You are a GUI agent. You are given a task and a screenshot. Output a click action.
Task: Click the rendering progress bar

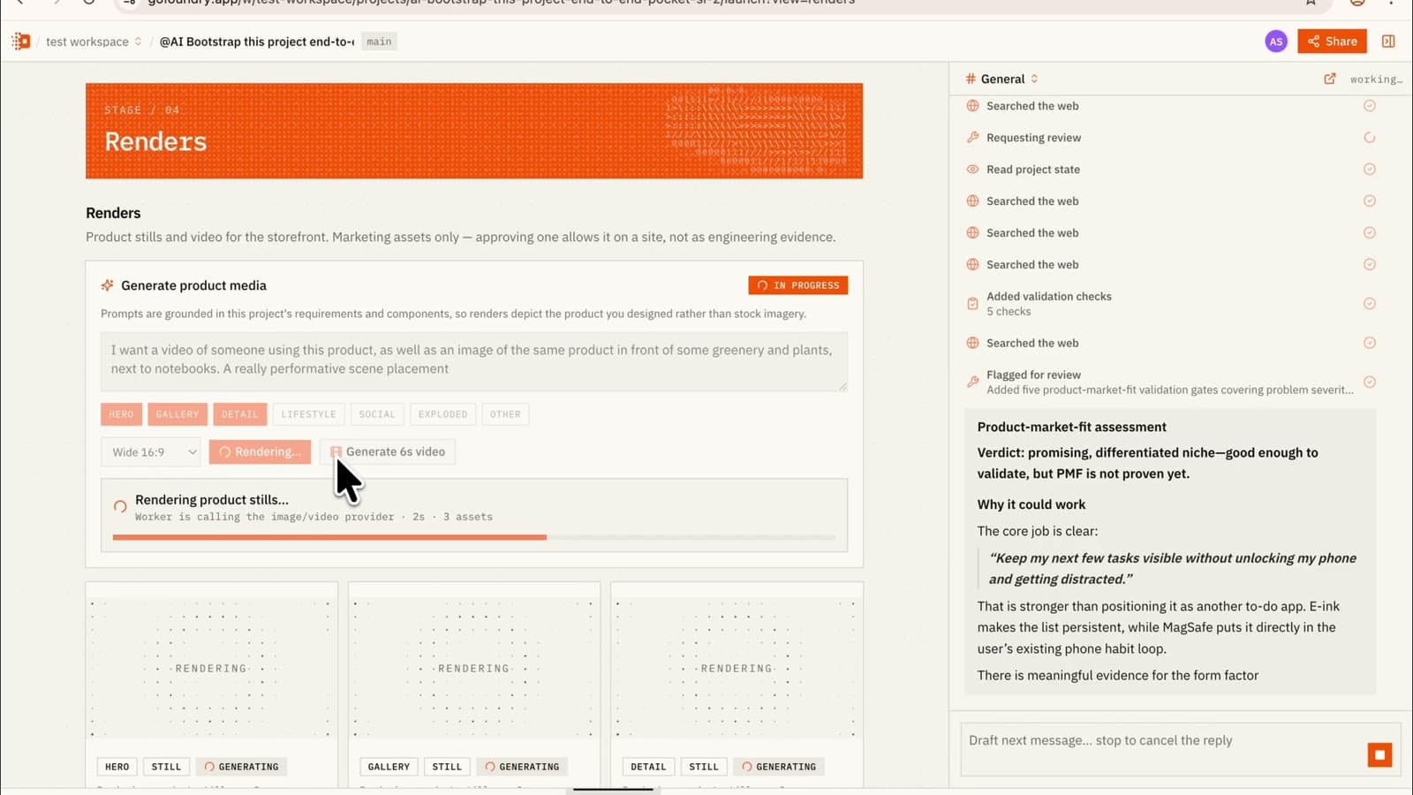[473, 537]
